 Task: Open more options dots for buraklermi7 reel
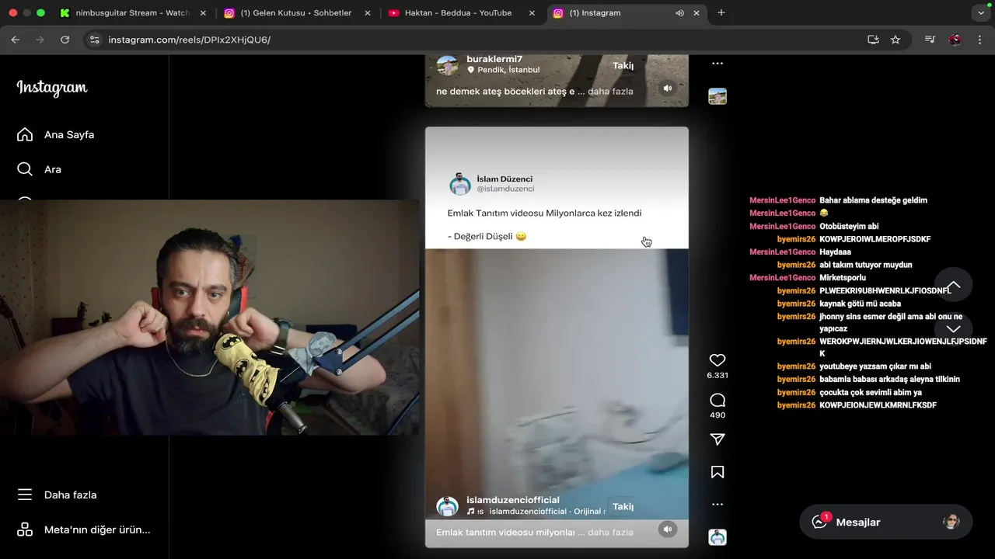coord(717,64)
